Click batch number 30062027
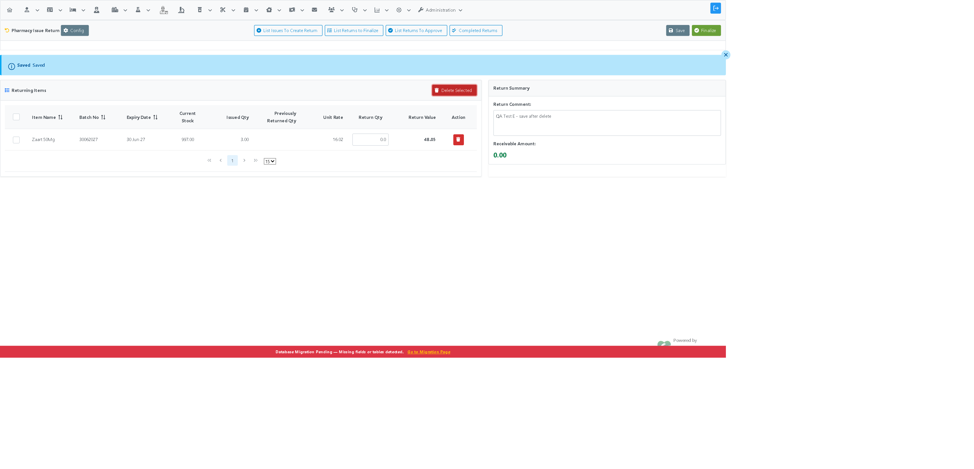The height and width of the screenshot is (469, 974). pos(88,140)
